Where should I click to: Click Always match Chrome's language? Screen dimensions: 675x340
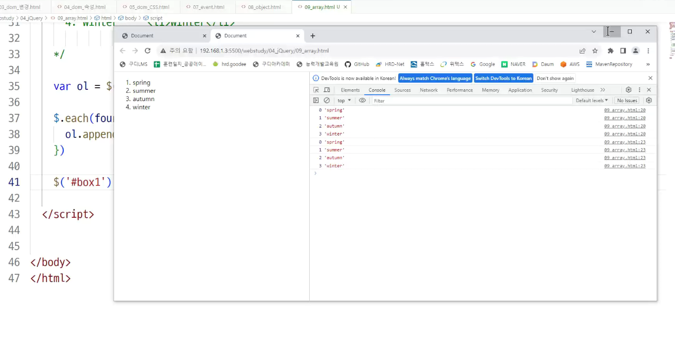click(x=435, y=78)
